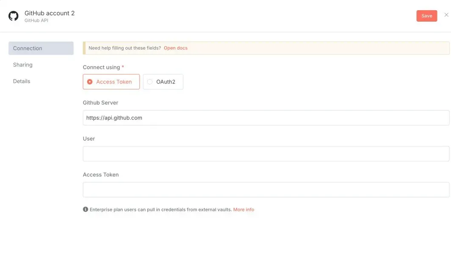Open docs link in the help banner

pos(175,48)
